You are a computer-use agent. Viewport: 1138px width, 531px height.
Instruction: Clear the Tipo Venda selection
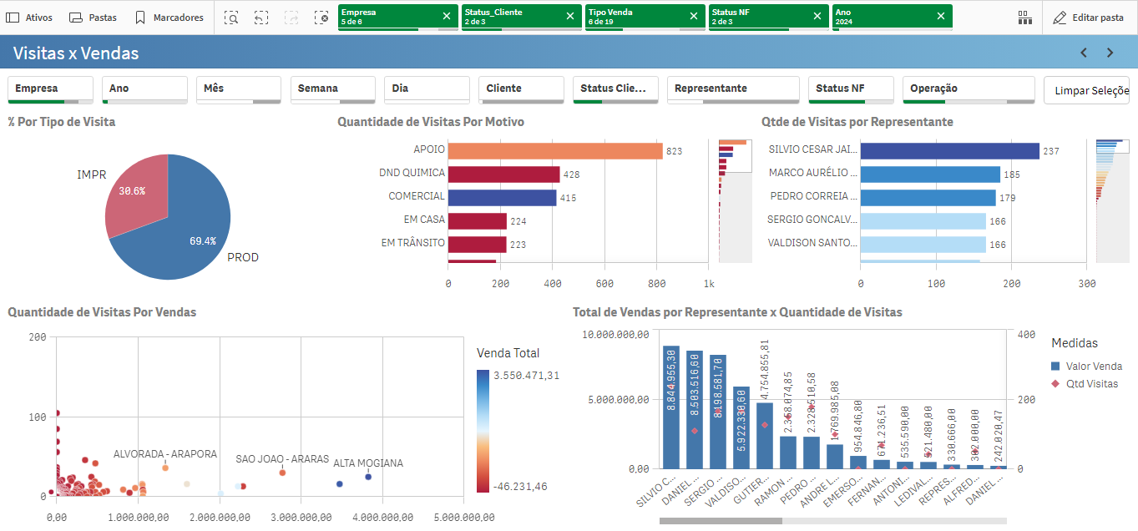point(693,16)
